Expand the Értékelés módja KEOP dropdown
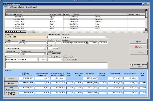Viewport: 153px width, 101px height. (45, 54)
